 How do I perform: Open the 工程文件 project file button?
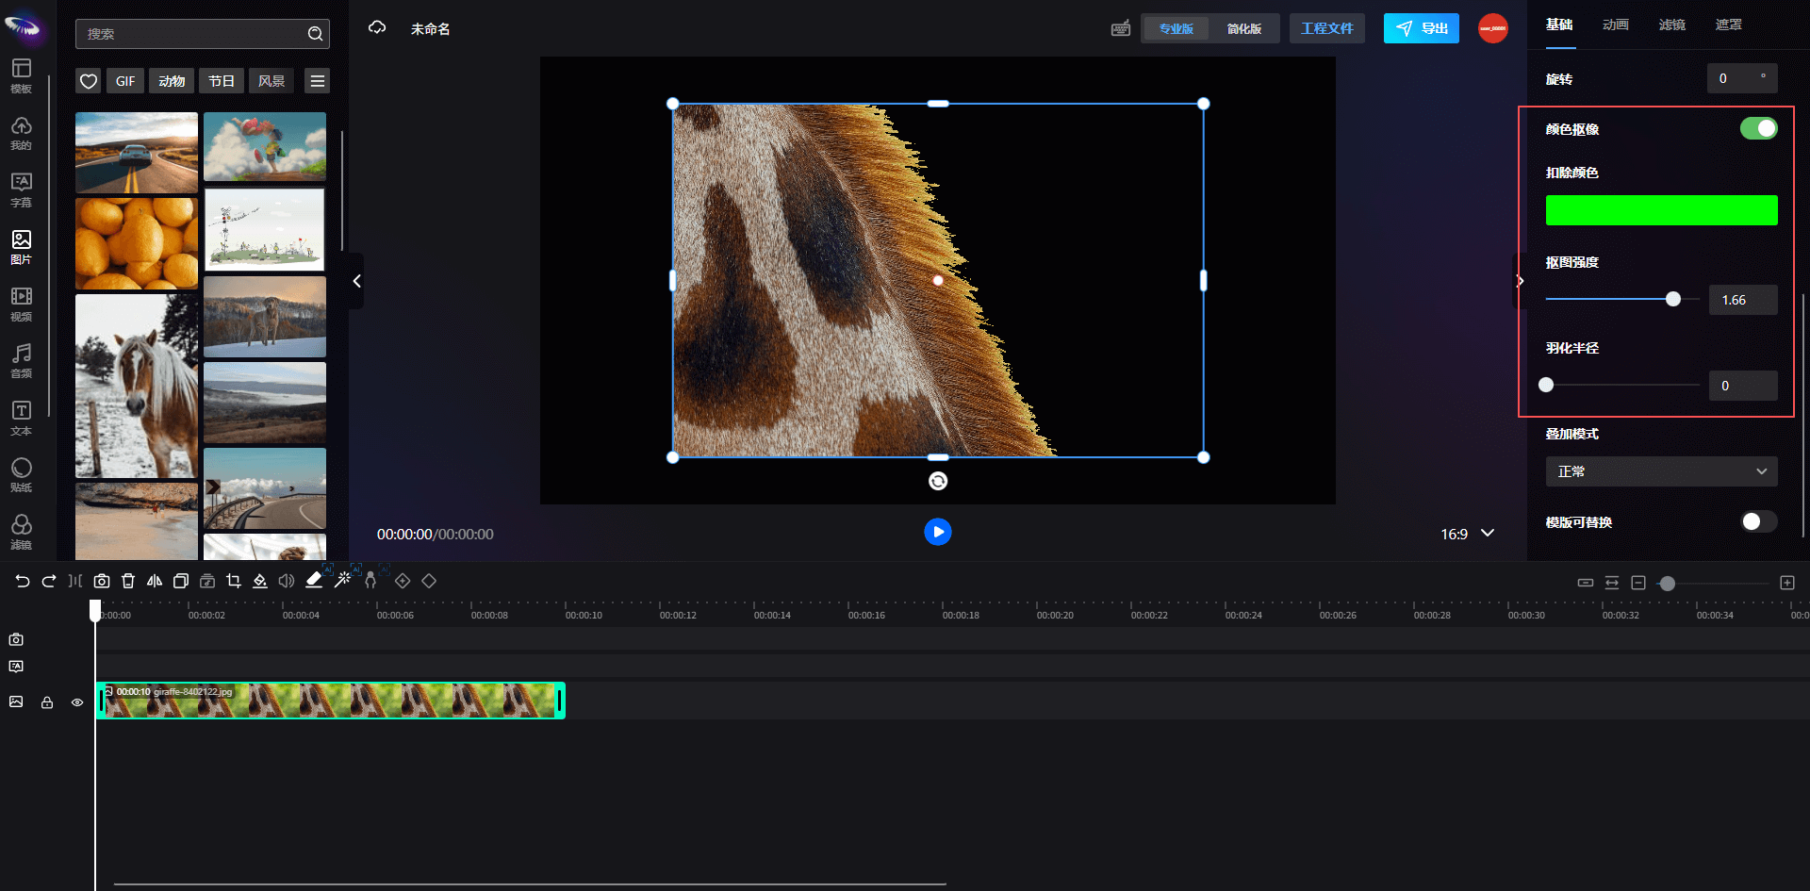click(x=1326, y=28)
